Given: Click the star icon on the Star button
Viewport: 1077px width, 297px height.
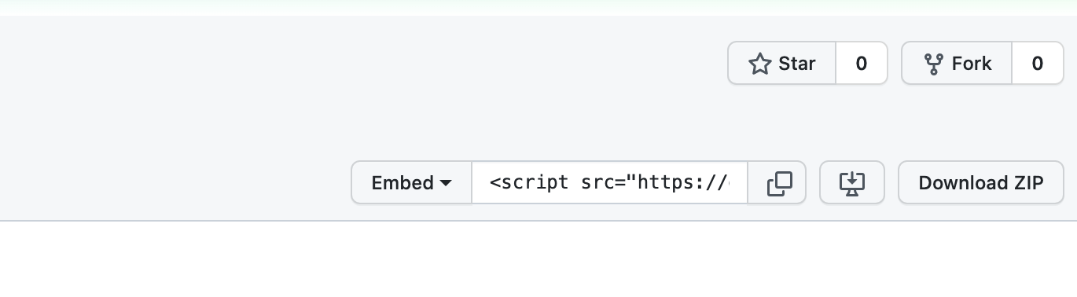Looking at the screenshot, I should (x=759, y=64).
